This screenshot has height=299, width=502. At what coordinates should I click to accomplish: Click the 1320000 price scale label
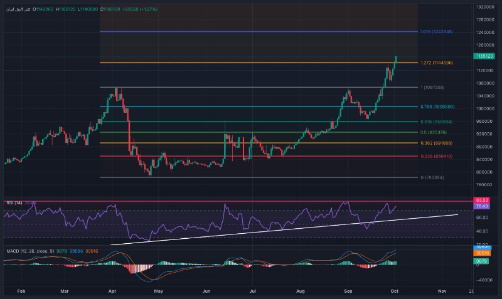[485, 7]
